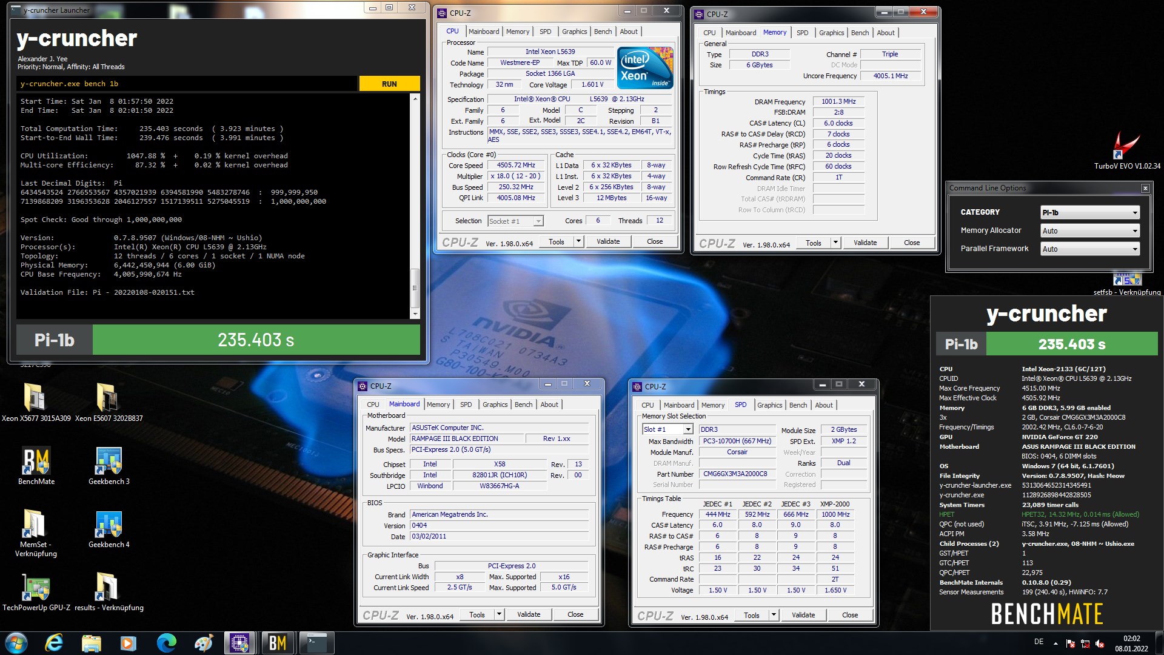Click y-cruncher output scrollbar up arrow
1164x655 pixels.
coord(415,98)
